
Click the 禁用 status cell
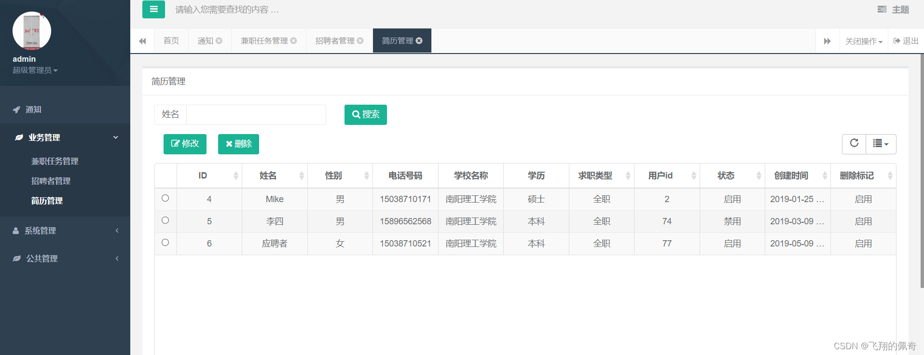(732, 221)
